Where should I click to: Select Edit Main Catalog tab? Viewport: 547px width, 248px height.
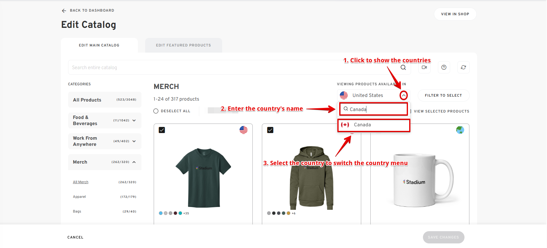(99, 45)
